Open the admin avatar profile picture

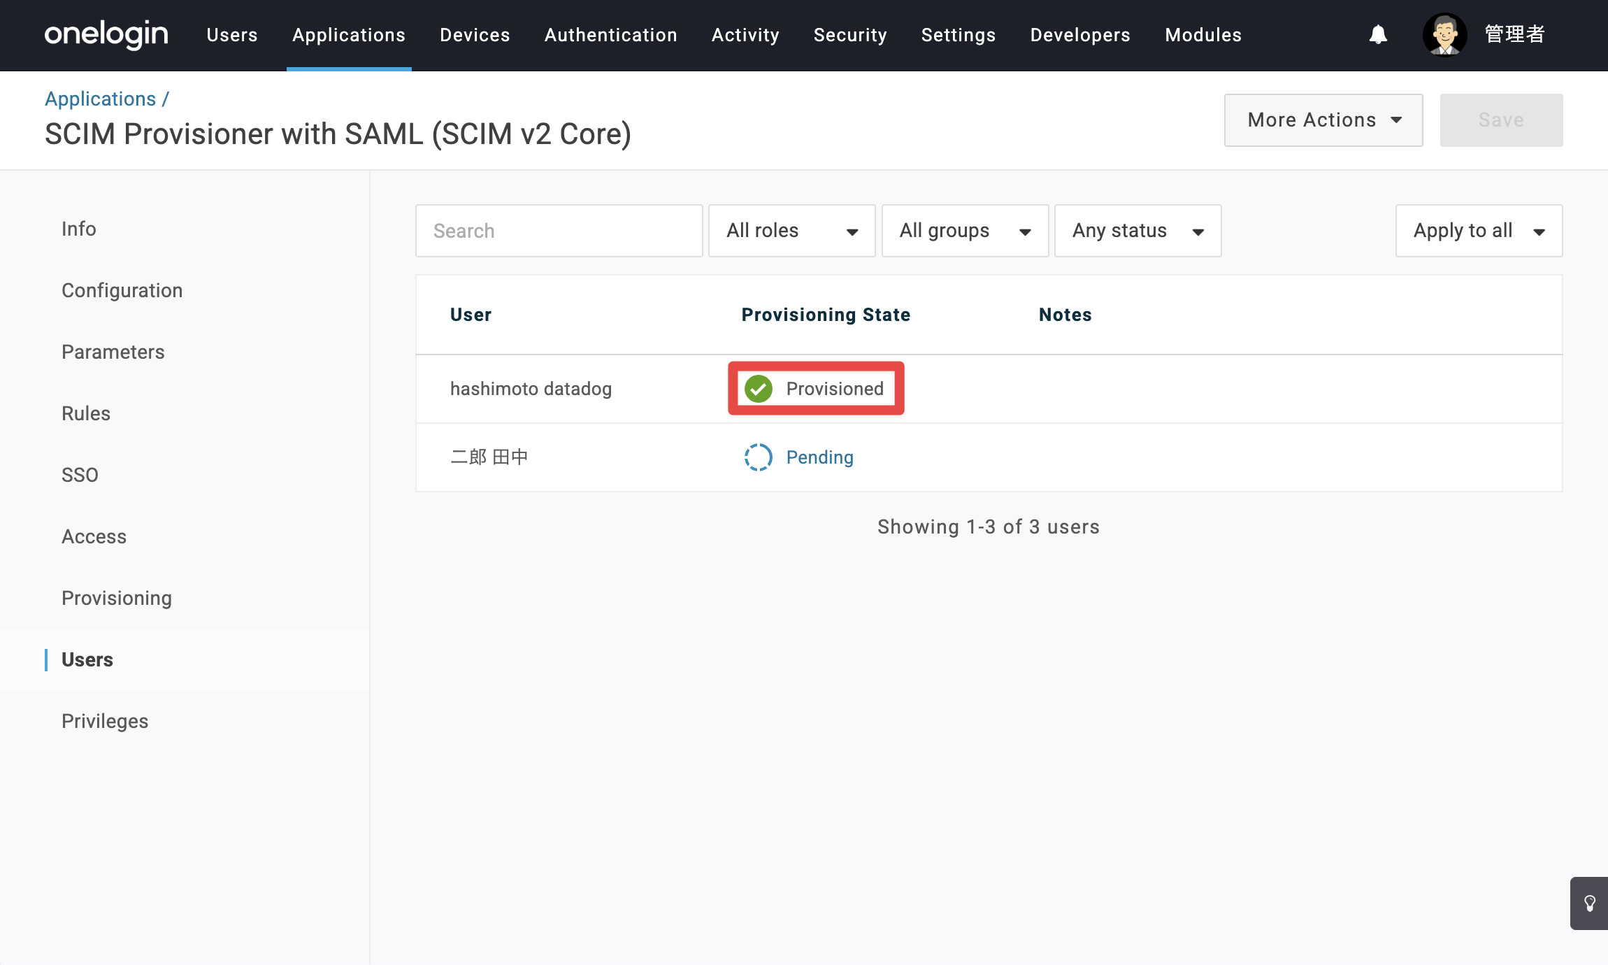pos(1444,34)
